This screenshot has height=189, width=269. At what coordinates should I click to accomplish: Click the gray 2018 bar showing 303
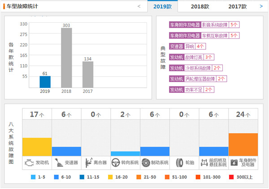(66, 58)
